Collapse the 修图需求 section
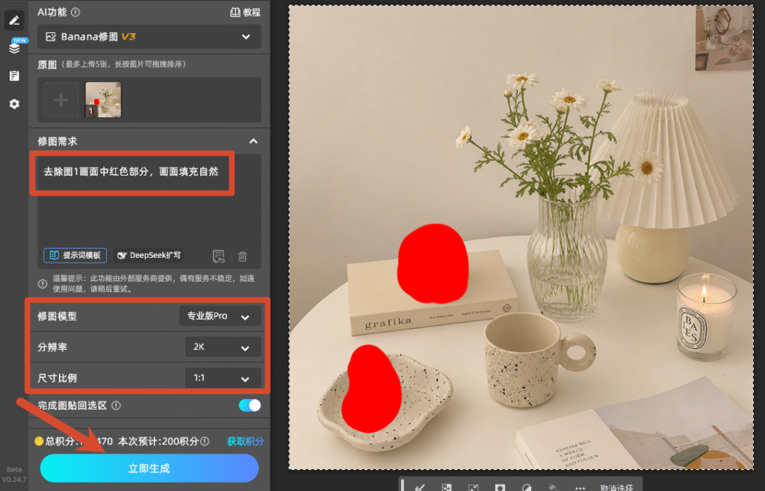The image size is (765, 491). (x=253, y=141)
